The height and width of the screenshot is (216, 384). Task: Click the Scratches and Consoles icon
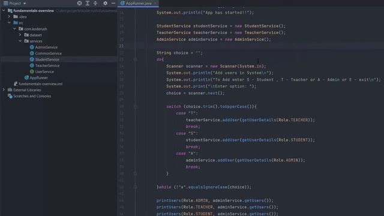coord(10,96)
